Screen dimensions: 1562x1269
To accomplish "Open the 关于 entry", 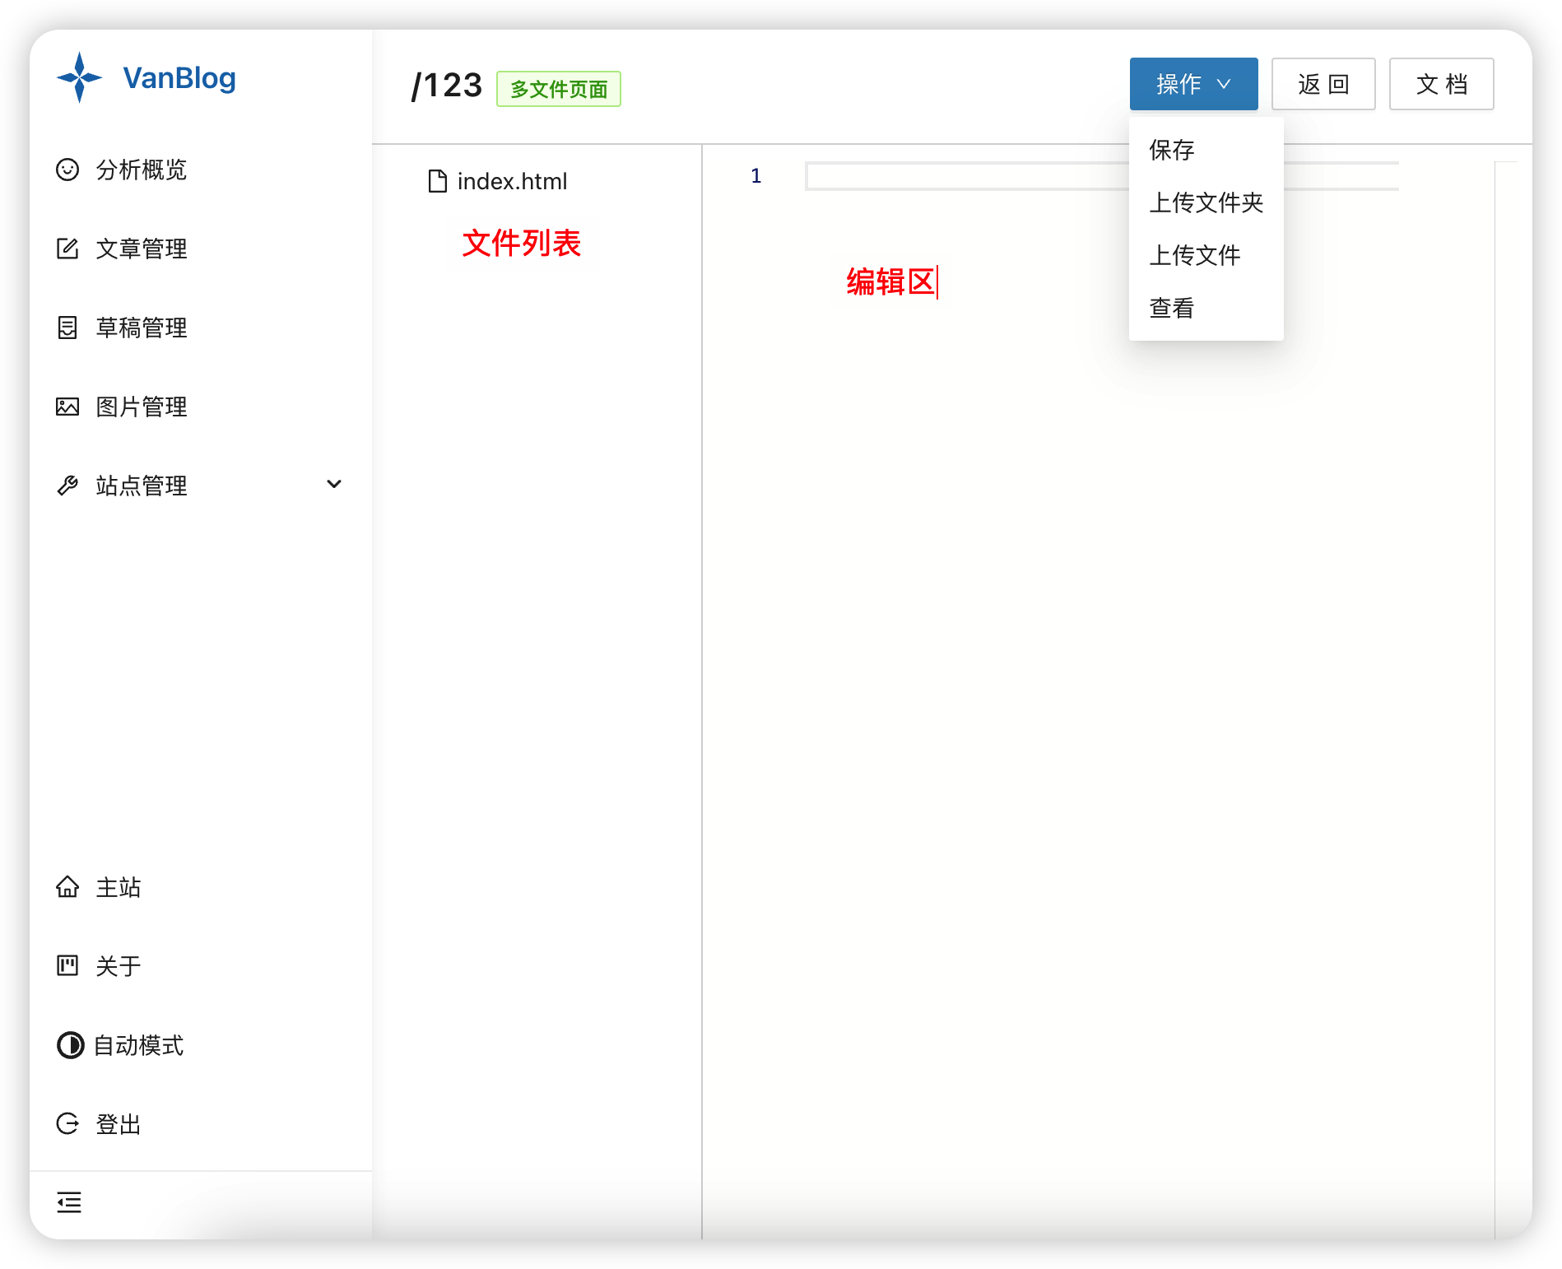I will click(119, 966).
